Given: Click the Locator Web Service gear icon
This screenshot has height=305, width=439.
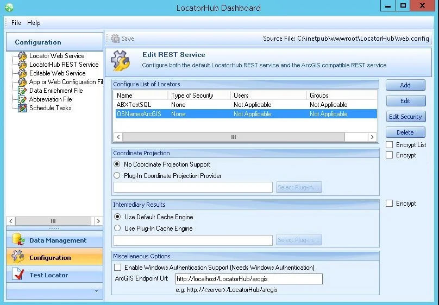Looking at the screenshot, I should point(22,56).
